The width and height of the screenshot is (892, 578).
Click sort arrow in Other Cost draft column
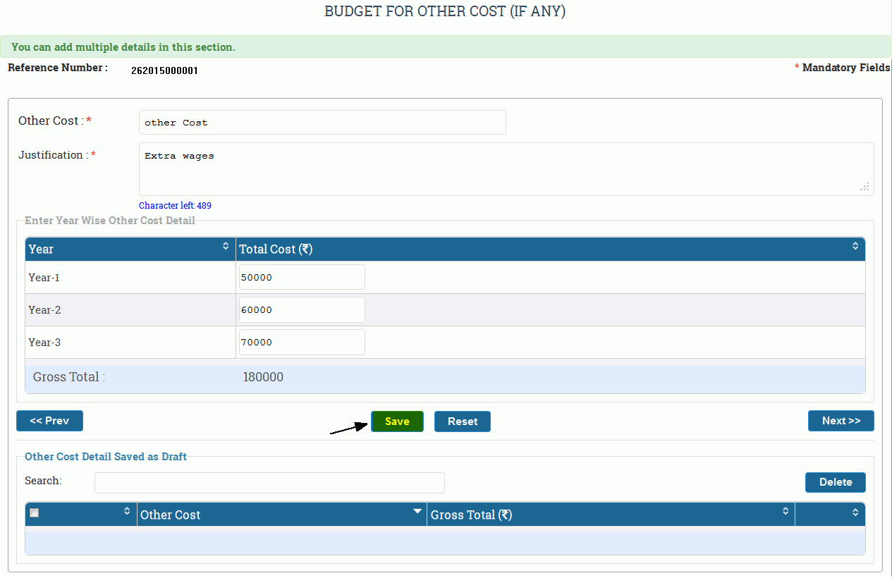point(417,511)
